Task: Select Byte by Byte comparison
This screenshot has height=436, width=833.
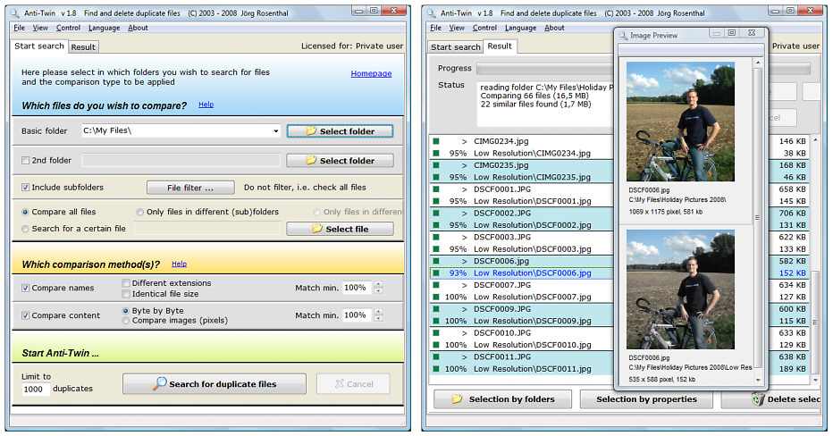Action: click(125, 311)
